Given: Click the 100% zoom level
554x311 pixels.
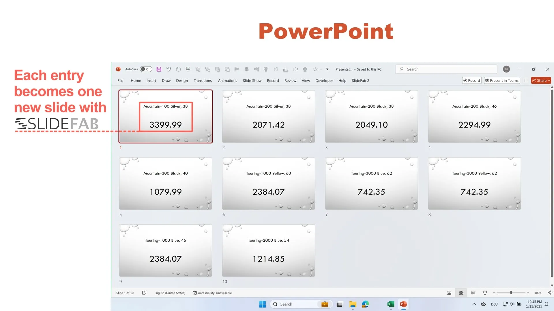Looking at the screenshot, I should click(x=538, y=293).
